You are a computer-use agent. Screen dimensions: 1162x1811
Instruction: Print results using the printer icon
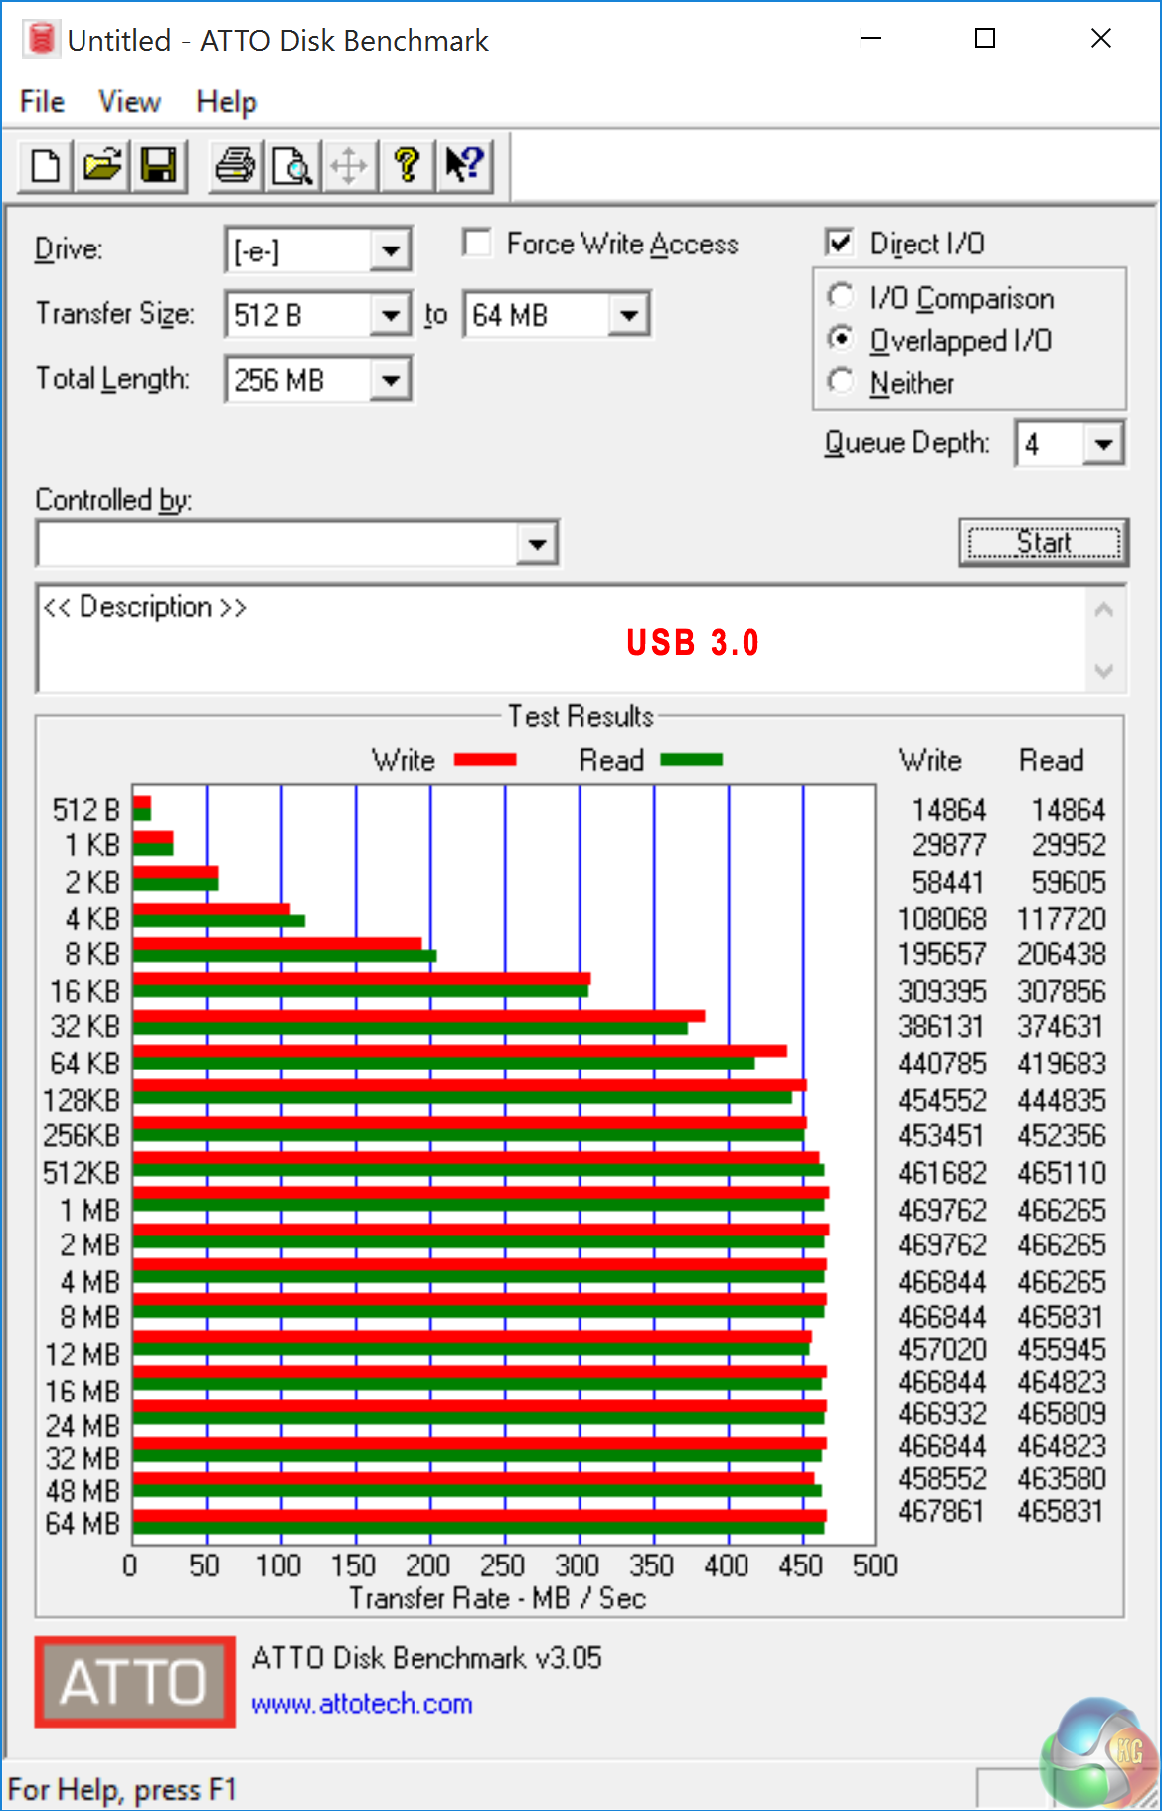[236, 164]
